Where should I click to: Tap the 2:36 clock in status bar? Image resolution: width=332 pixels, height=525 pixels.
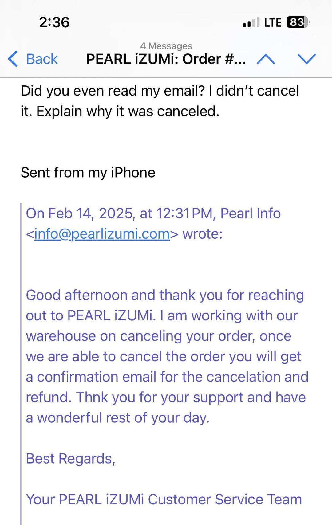(x=54, y=22)
